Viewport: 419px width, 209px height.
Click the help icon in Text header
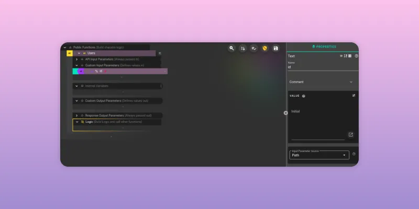[356, 56]
